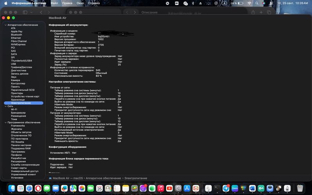Screen dimensions: 312x195
Task: Open the Apple menu
Action: 6,3
